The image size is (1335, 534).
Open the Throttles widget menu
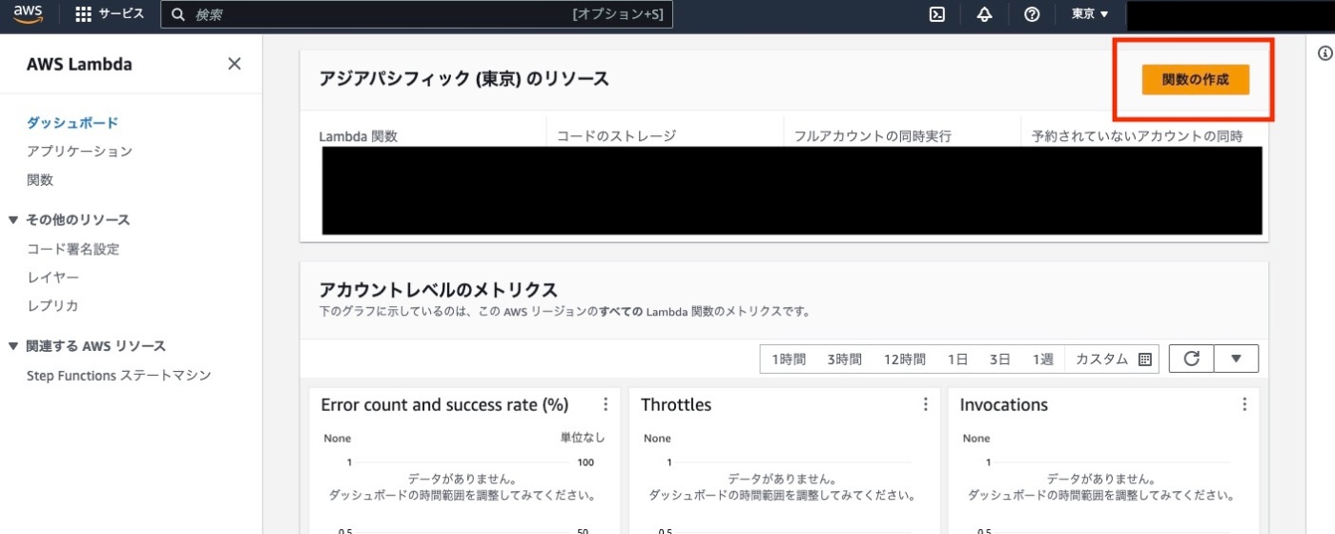(925, 404)
